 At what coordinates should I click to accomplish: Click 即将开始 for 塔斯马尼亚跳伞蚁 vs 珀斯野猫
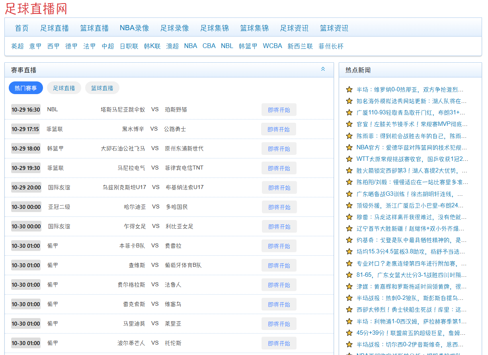pos(279,110)
